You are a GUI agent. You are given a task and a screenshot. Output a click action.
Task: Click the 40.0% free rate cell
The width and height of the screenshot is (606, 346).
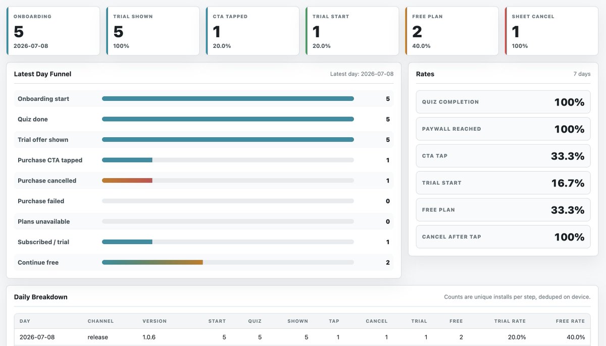576,337
